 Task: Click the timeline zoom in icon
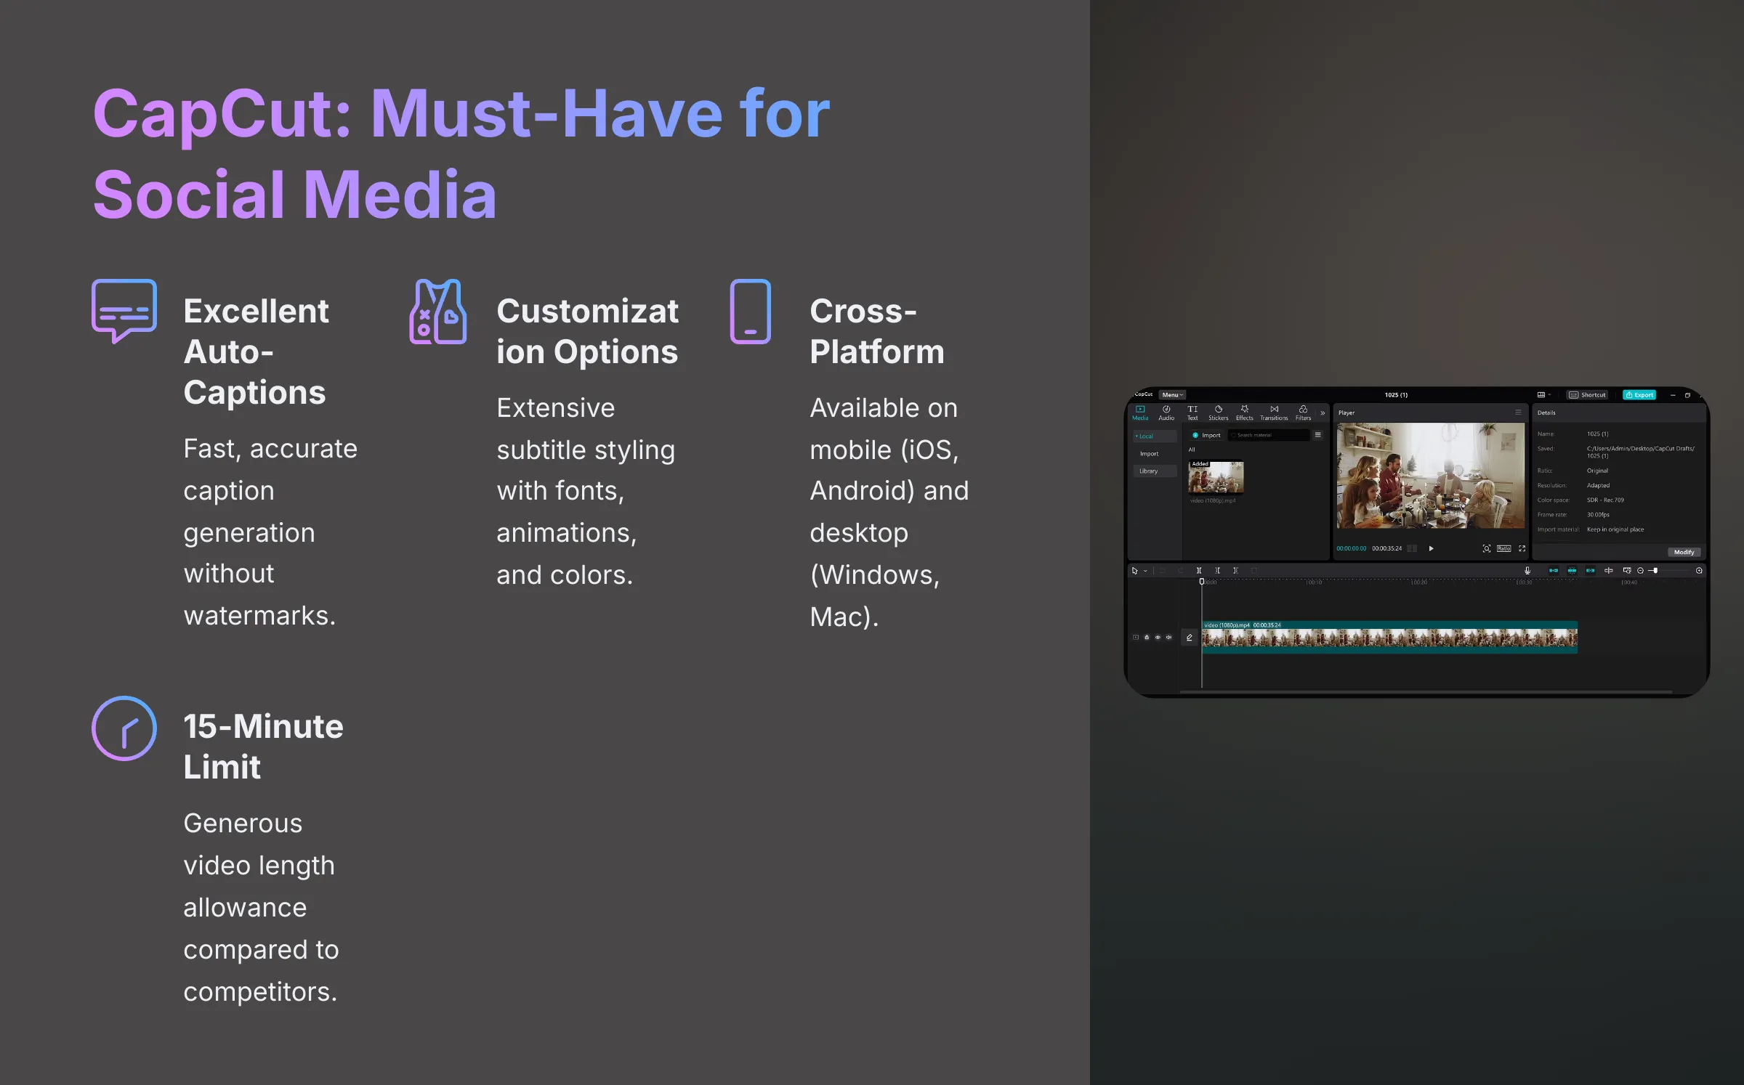[1699, 571]
